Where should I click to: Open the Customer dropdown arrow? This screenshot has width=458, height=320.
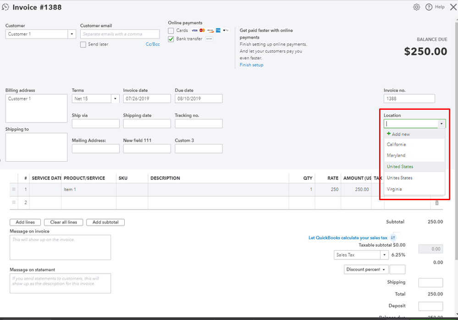pos(72,34)
